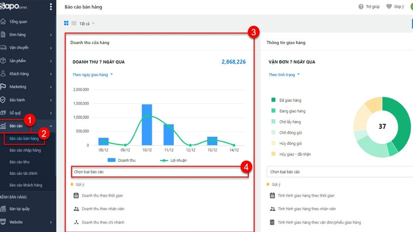413x232 pixels.
Task: Open the Theo ngày giao hàng dropdown
Action: point(92,75)
